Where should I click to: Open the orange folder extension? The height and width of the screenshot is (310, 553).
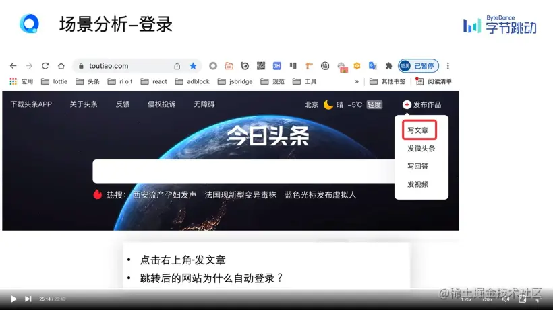pyautogui.click(x=229, y=66)
